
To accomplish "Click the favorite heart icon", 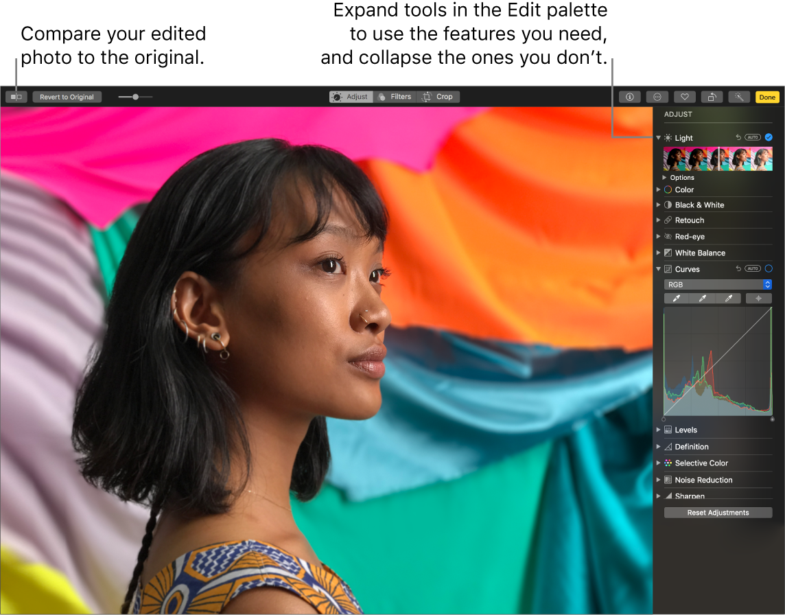I will click(x=684, y=97).
